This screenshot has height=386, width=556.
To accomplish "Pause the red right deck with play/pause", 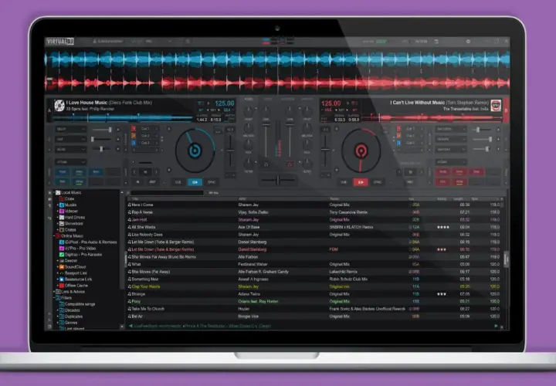I will point(361,182).
